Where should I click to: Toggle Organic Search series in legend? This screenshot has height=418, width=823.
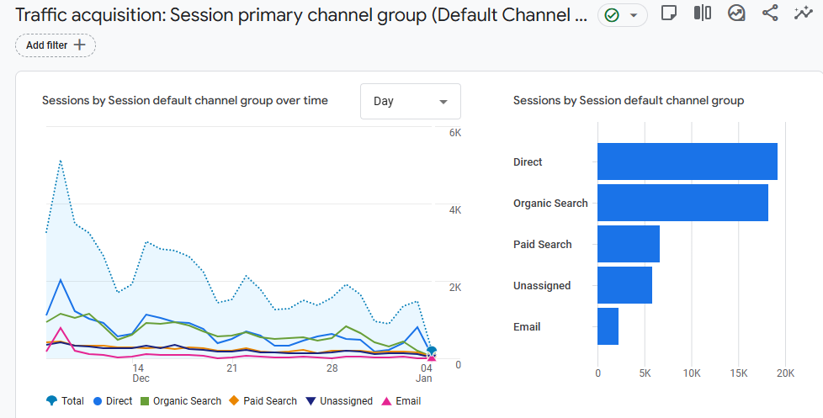[181, 401]
